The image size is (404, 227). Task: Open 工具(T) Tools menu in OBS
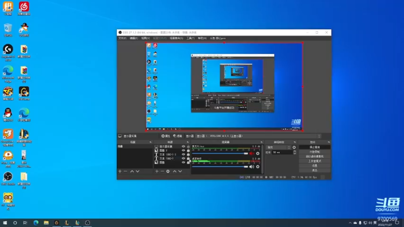[x=190, y=38]
